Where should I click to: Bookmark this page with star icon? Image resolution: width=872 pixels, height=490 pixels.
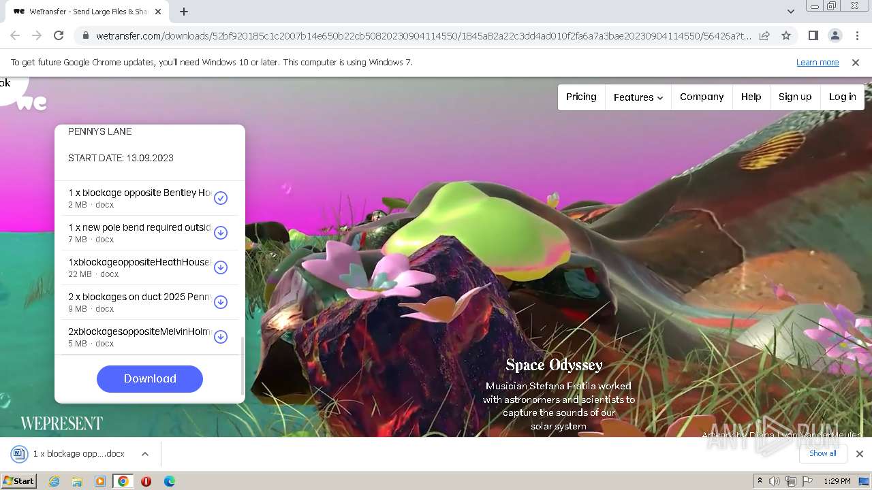[x=786, y=35]
